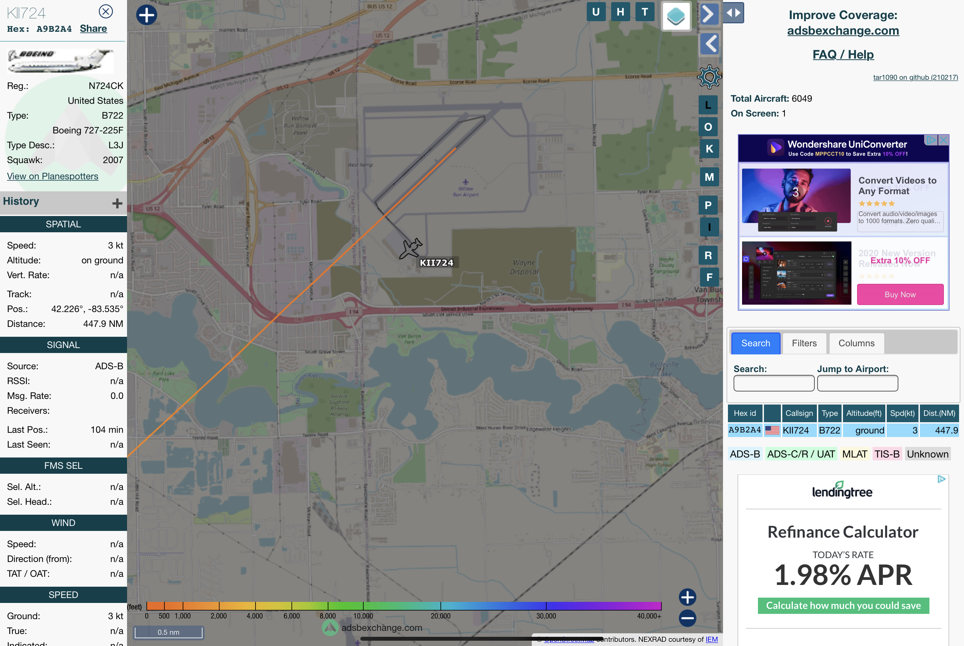
Task: Click the Buy Now ad button
Action: 900,294
